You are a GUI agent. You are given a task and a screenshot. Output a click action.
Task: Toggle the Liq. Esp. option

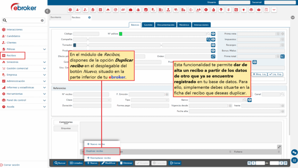click(x=275, y=74)
